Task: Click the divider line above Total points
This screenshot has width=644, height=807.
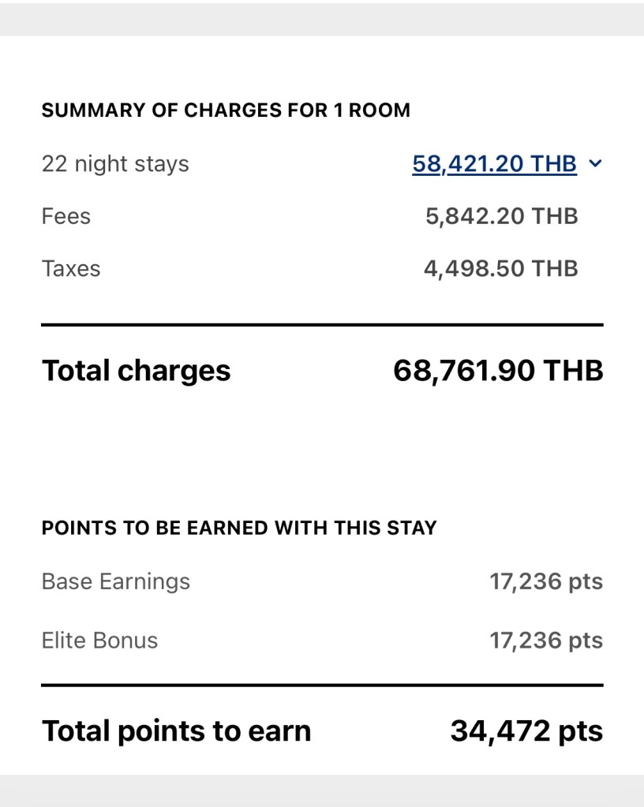Action: [x=322, y=686]
